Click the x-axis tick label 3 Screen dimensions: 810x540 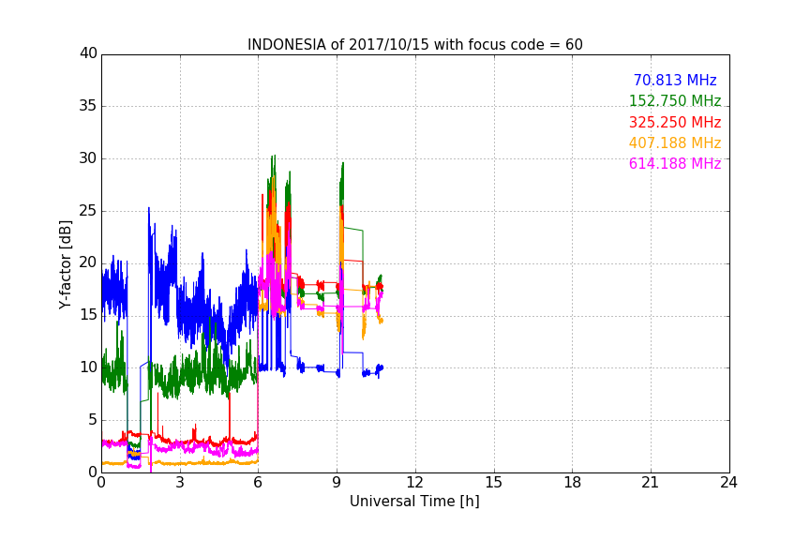pos(180,483)
